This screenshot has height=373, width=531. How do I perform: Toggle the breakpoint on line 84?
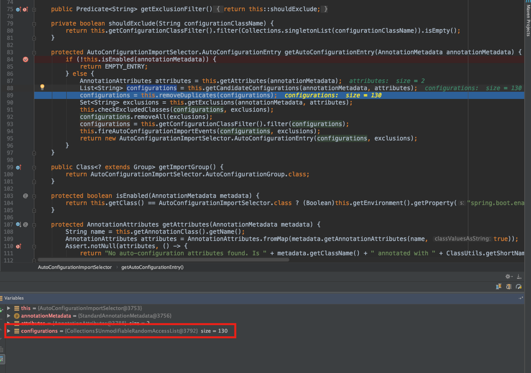pyautogui.click(x=26, y=59)
